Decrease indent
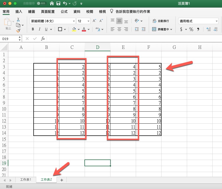Image resolution: width=222 pixels, height=189 pixels. point(137,29)
